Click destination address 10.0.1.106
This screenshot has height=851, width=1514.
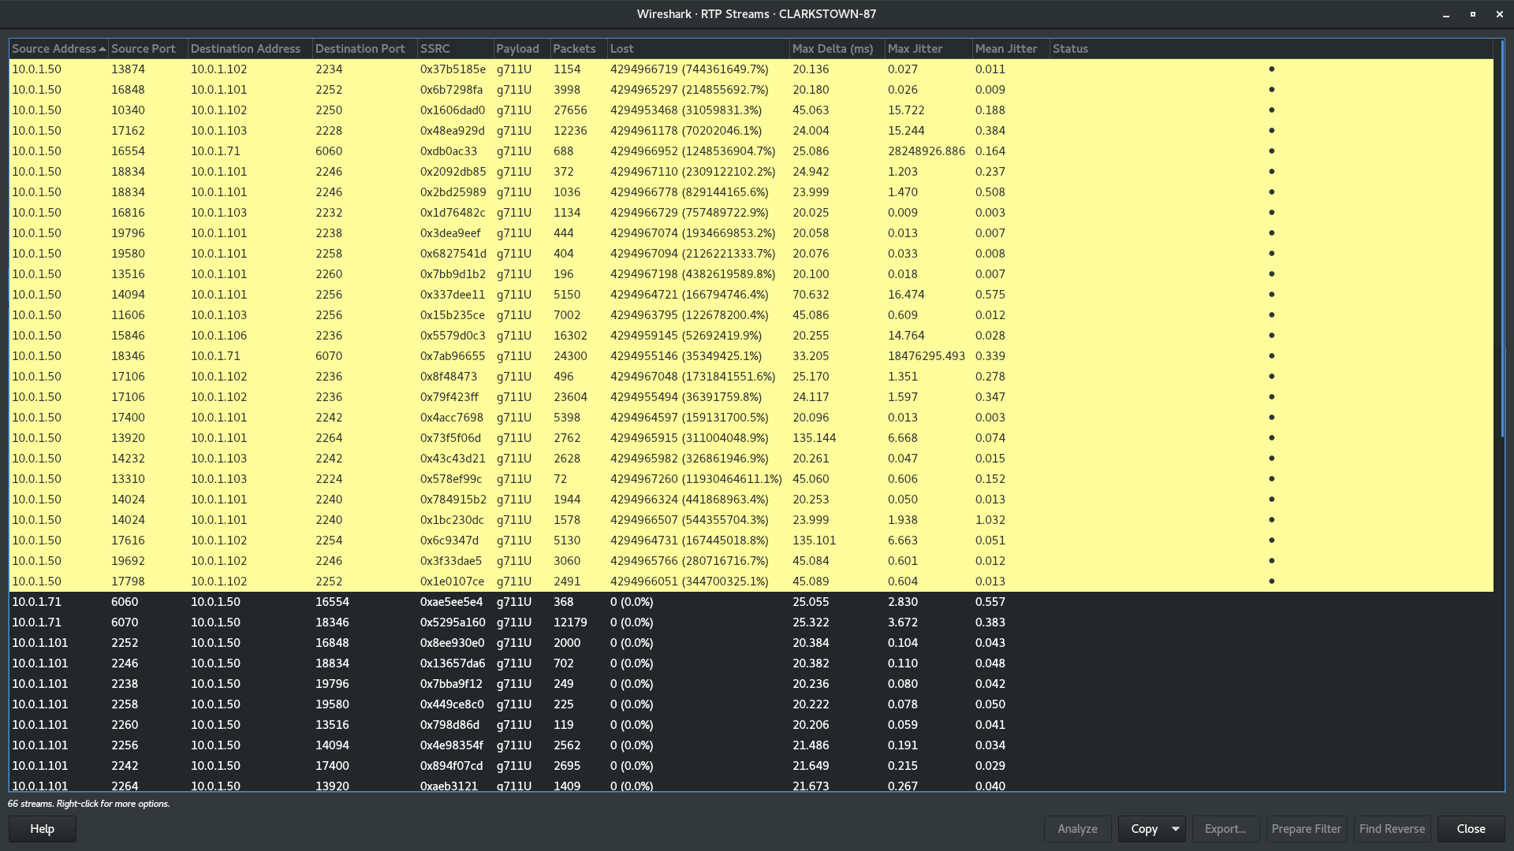[218, 336]
